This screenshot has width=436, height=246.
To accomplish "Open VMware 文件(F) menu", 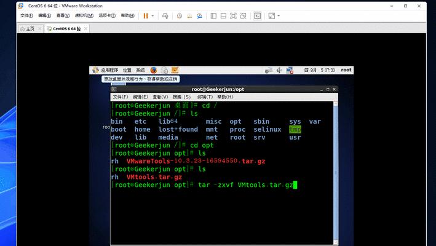I will 26,15.
